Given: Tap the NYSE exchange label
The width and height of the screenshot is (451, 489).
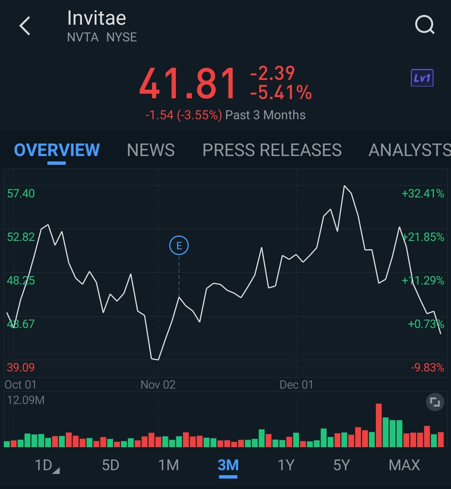Looking at the screenshot, I should pyautogui.click(x=122, y=37).
